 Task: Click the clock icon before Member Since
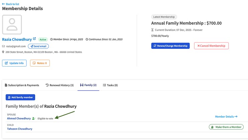click(51, 39)
